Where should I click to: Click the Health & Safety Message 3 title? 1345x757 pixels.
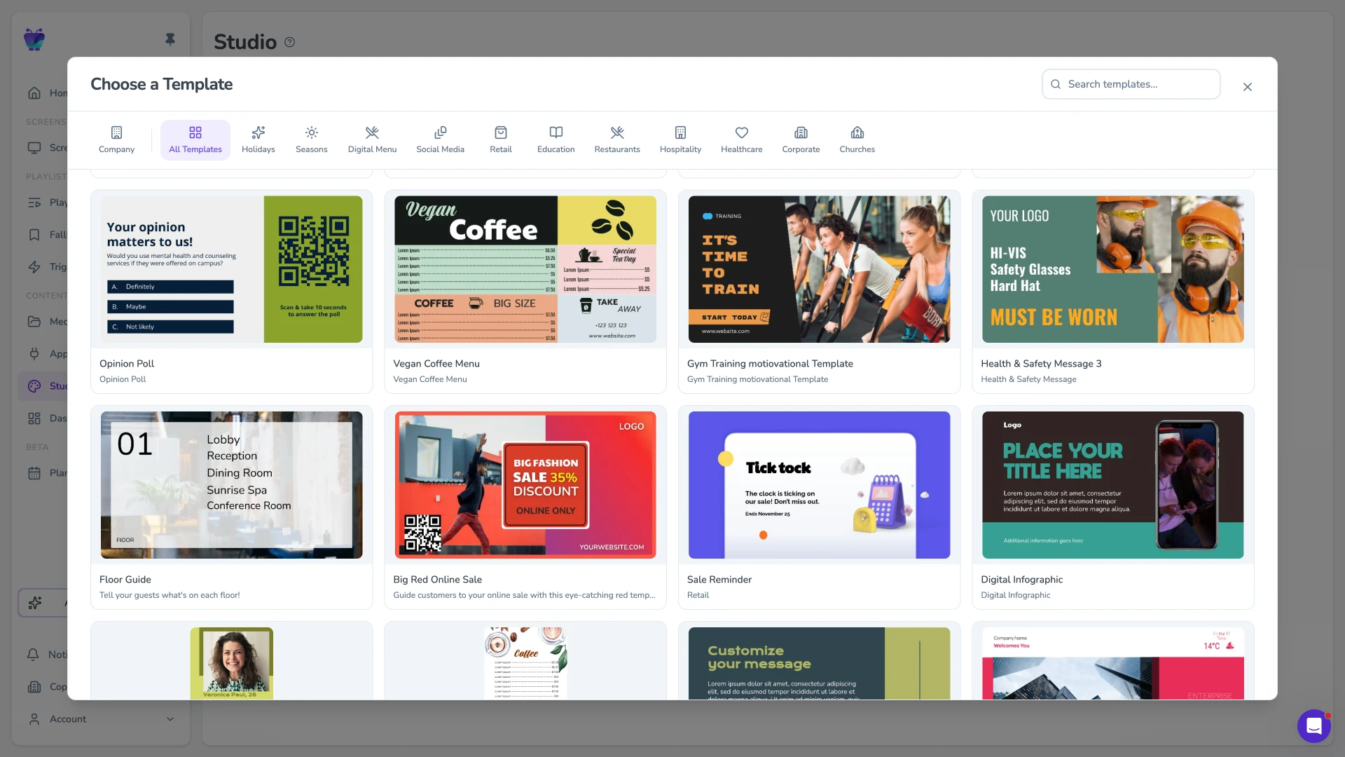(1041, 364)
